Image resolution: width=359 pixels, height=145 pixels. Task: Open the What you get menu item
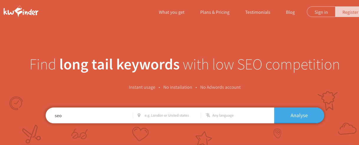click(x=172, y=12)
